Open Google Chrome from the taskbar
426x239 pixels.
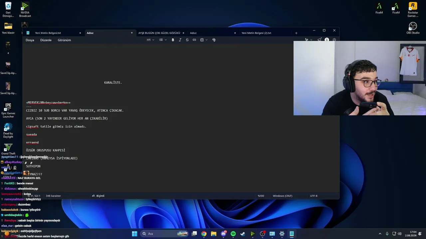(x=204, y=234)
